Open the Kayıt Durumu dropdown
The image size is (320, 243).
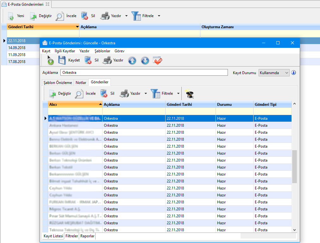pyautogui.click(x=274, y=73)
